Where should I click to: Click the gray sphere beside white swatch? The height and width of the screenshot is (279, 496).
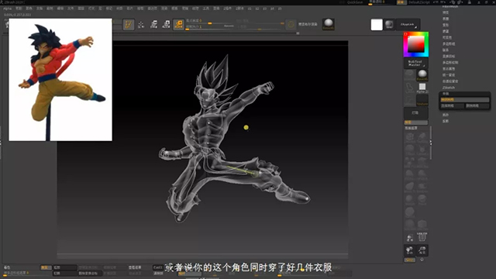(x=389, y=25)
